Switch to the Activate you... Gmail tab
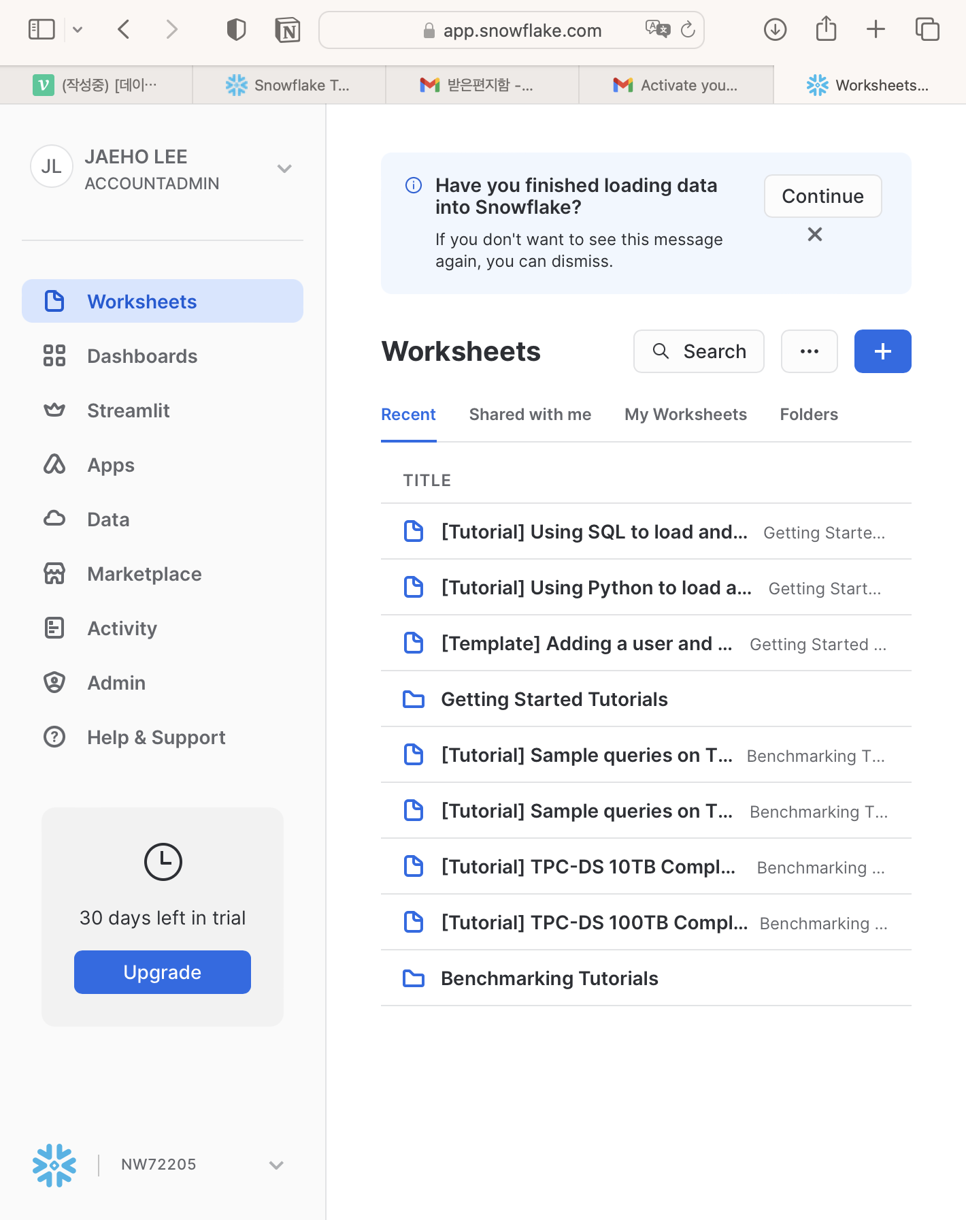 [x=676, y=85]
